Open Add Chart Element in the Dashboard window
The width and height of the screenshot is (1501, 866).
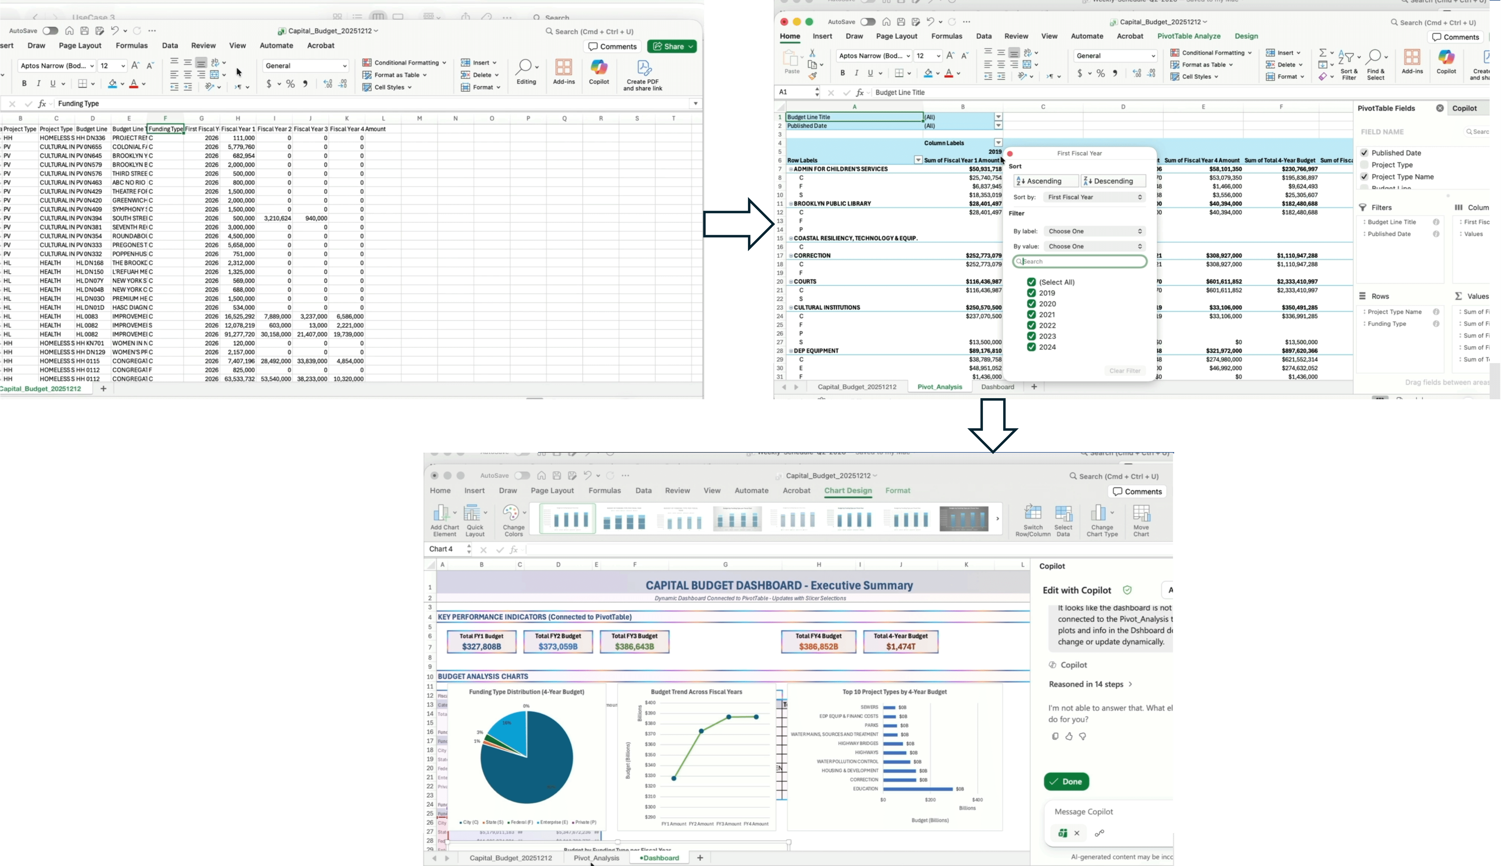pyautogui.click(x=444, y=520)
